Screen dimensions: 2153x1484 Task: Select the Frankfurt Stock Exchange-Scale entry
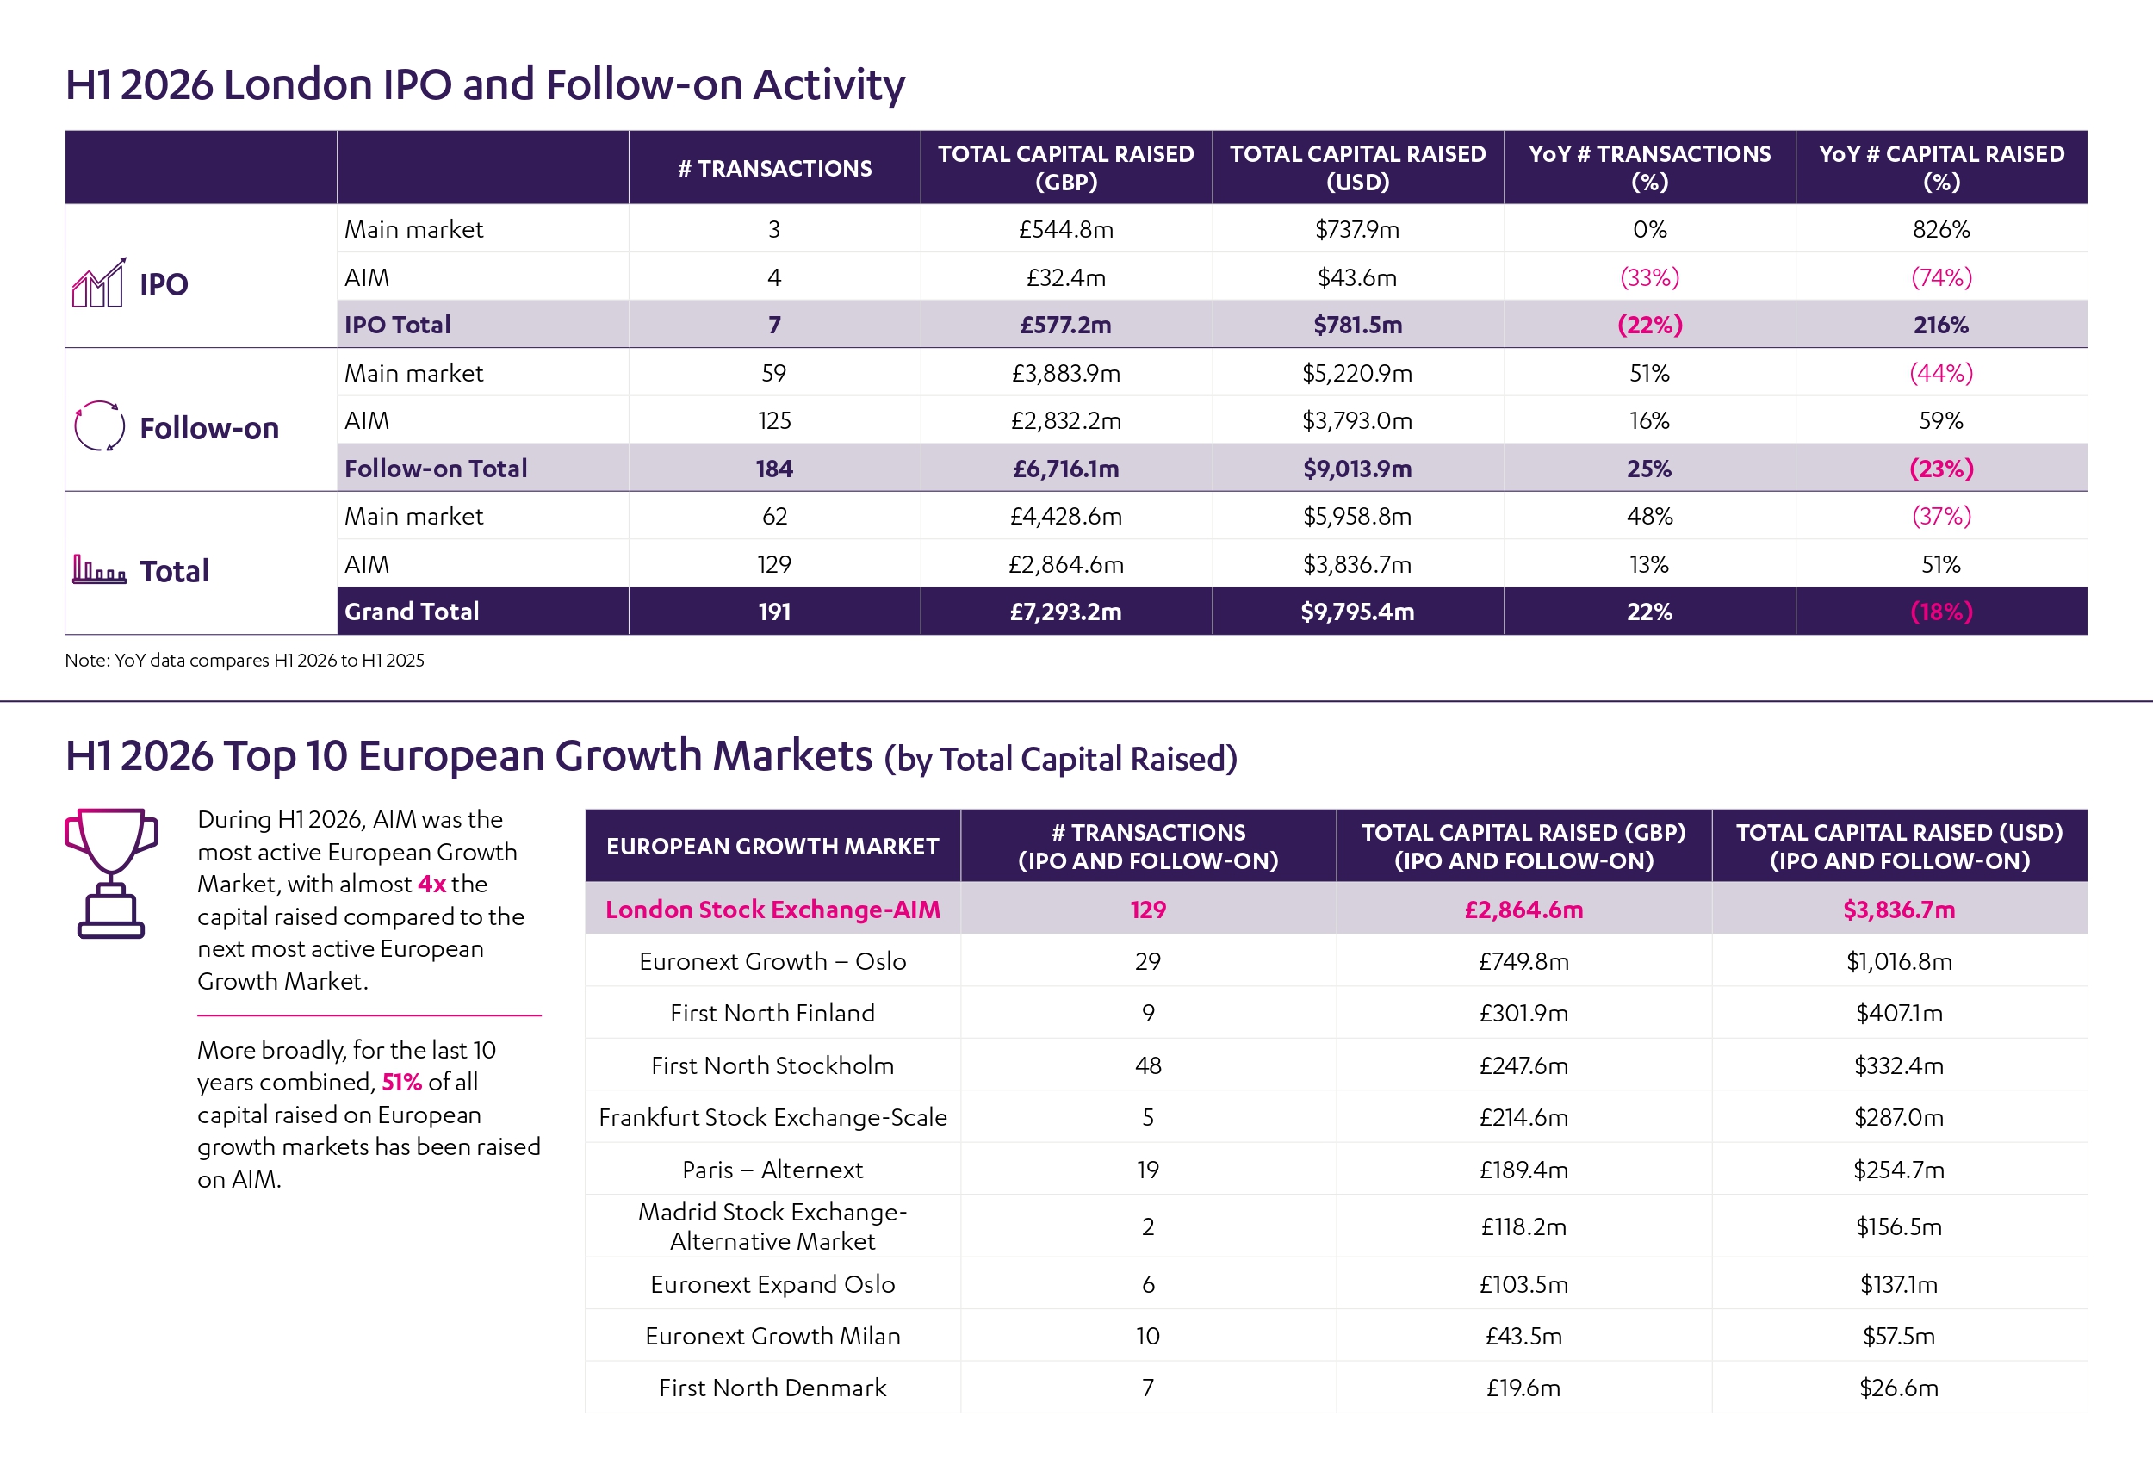[772, 1117]
